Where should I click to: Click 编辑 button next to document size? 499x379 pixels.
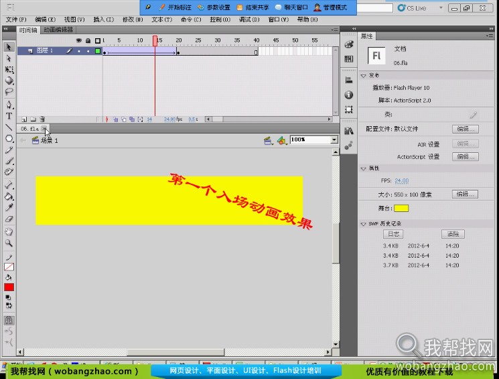(465, 194)
